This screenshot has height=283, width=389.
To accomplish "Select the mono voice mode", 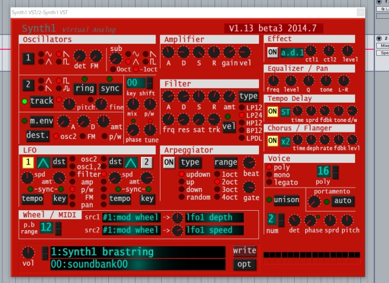I will coord(281,174).
